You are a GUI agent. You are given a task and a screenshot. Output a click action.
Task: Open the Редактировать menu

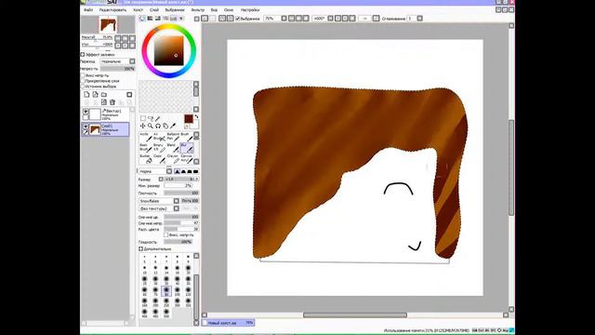point(112,10)
